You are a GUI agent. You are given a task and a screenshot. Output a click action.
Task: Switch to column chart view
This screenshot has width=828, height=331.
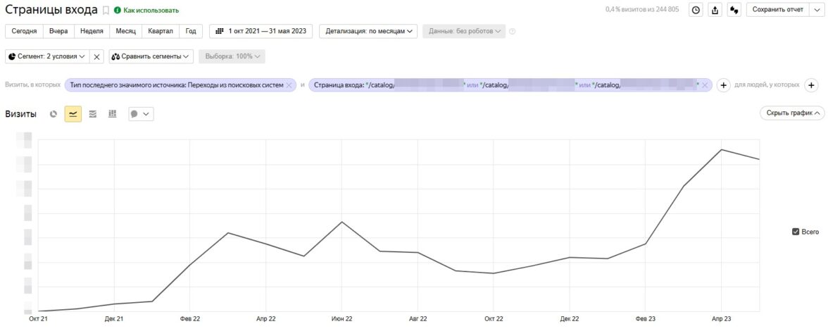point(112,114)
